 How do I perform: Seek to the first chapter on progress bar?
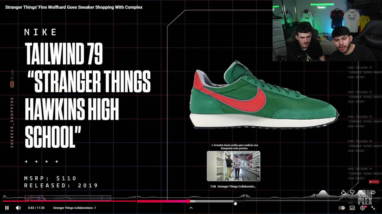click(x=16, y=201)
